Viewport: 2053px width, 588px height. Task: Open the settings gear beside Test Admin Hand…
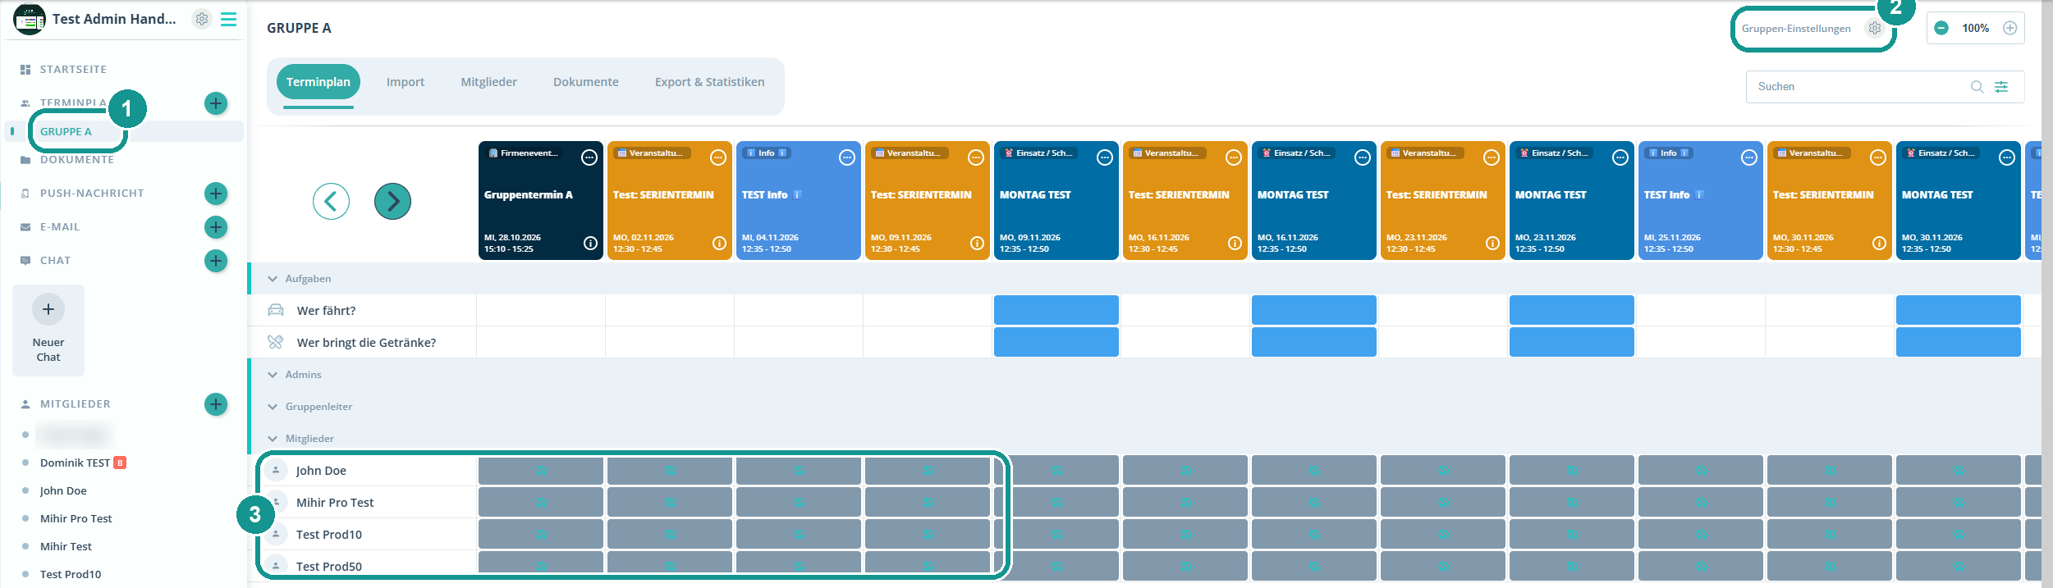tap(201, 19)
